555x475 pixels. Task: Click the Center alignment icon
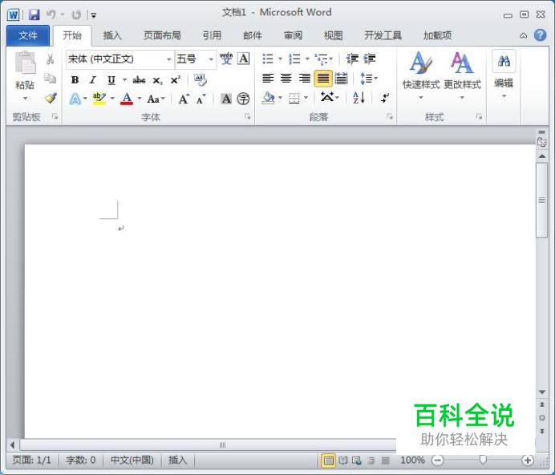286,79
